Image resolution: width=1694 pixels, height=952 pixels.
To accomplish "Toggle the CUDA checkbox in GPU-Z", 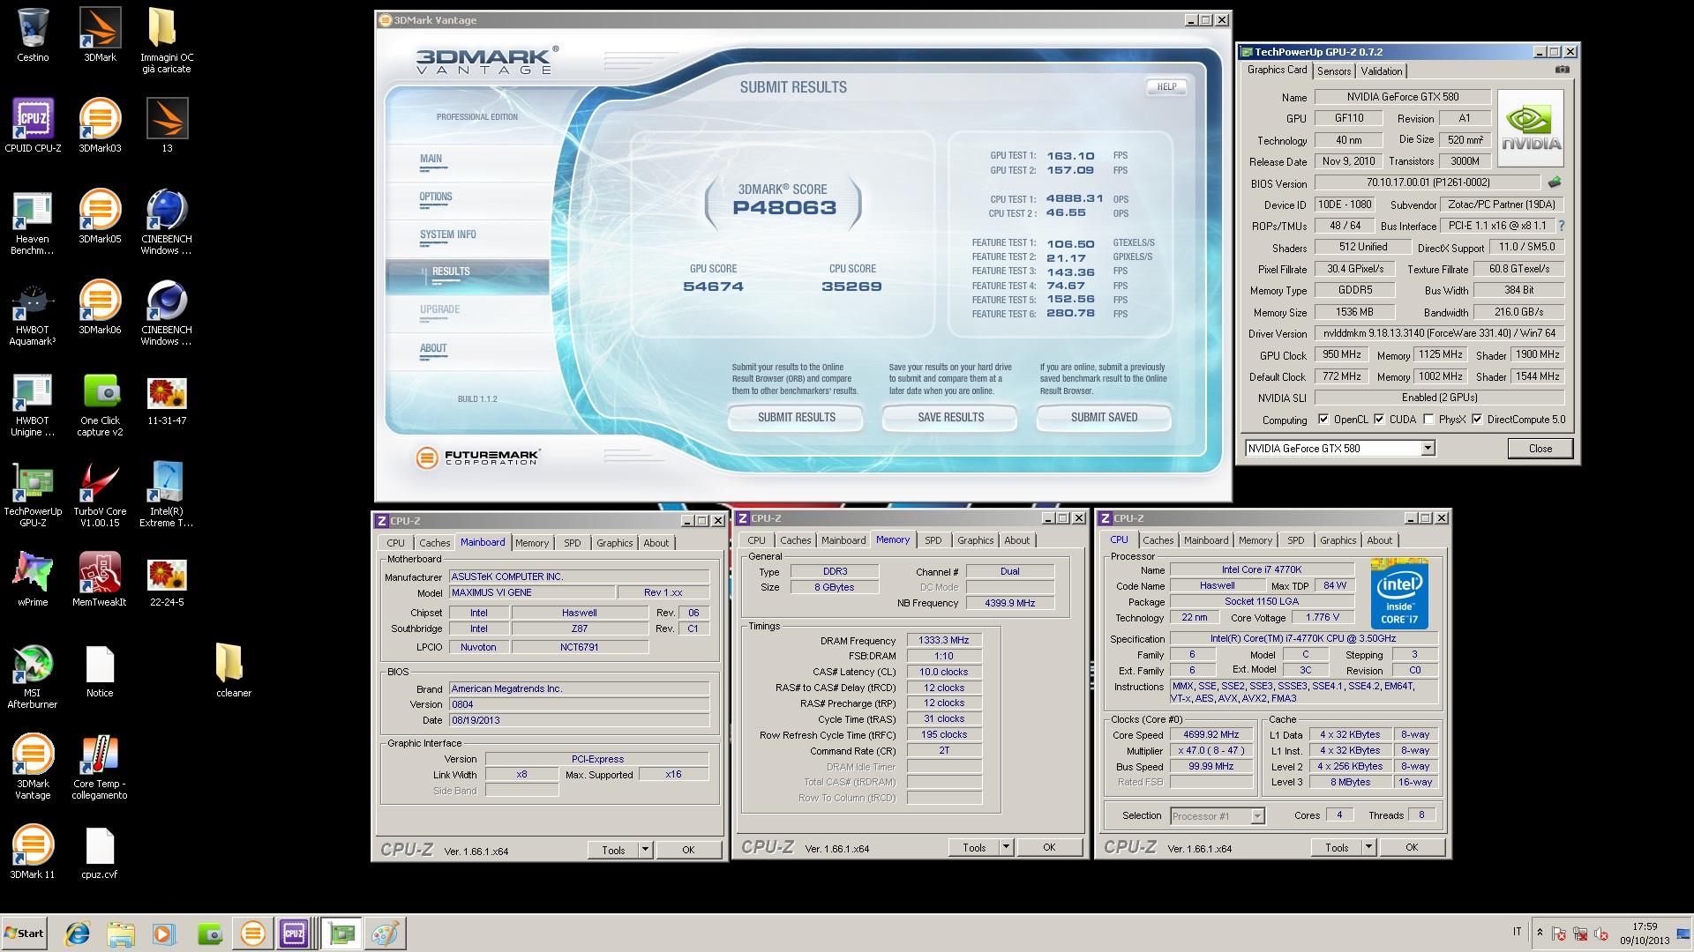I will click(x=1379, y=420).
